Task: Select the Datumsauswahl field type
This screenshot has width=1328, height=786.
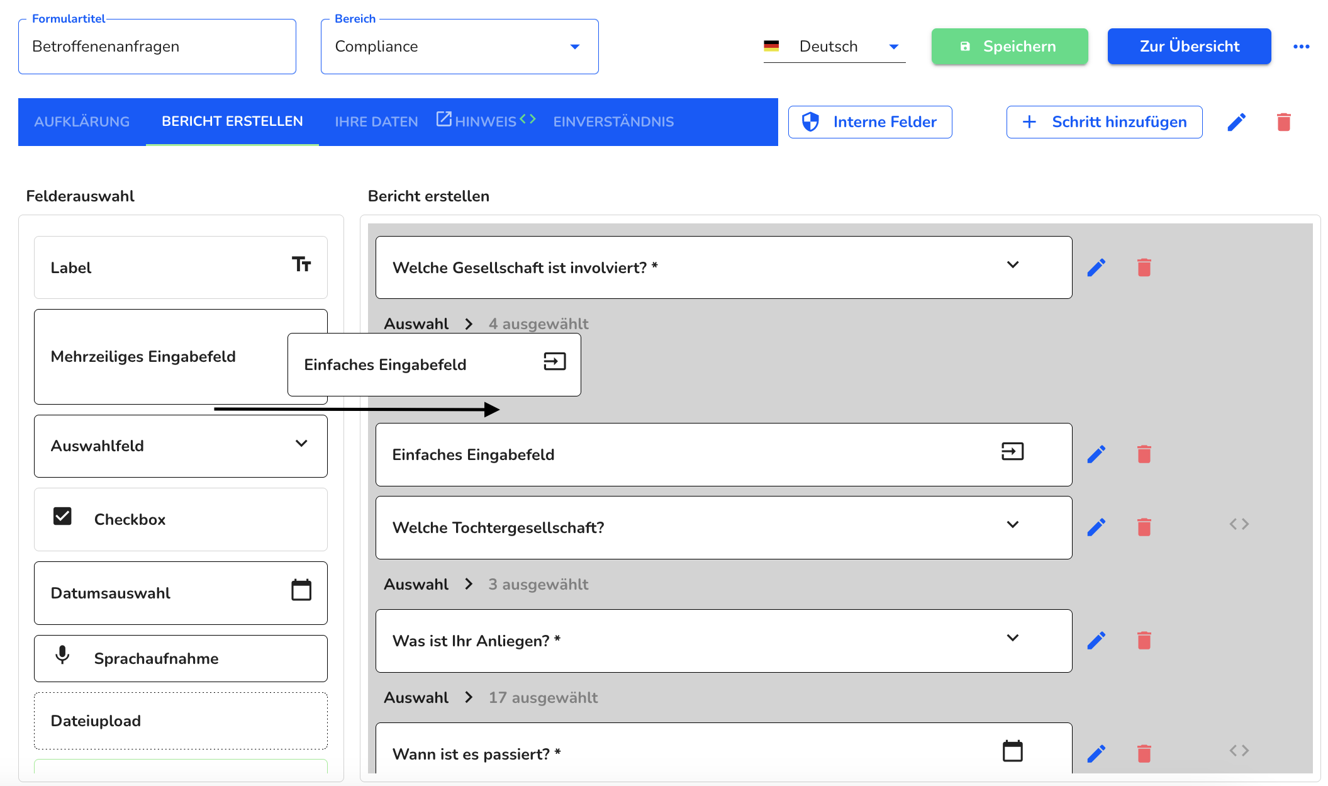Action: [181, 593]
